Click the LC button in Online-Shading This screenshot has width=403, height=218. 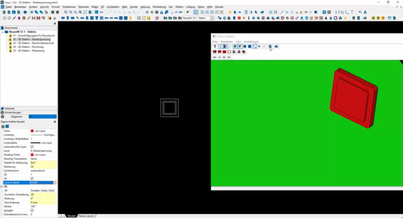tap(220, 57)
